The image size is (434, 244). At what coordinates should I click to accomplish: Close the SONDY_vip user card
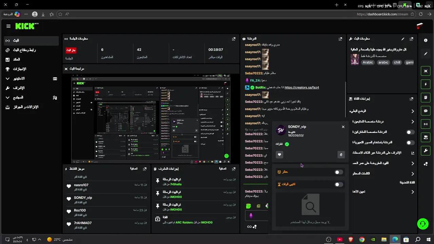click(x=343, y=127)
